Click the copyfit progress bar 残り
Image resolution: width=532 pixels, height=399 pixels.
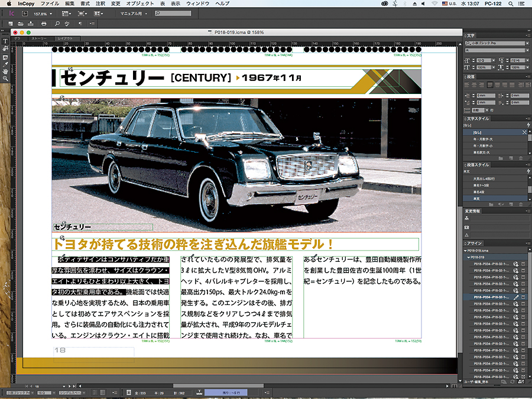(x=226, y=392)
